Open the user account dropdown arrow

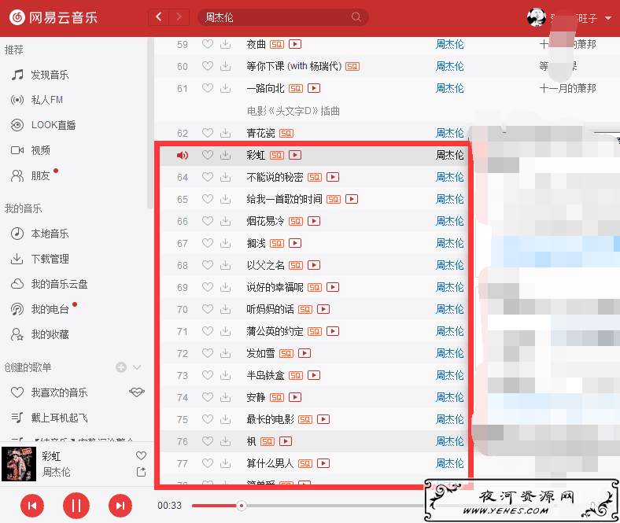[607, 18]
